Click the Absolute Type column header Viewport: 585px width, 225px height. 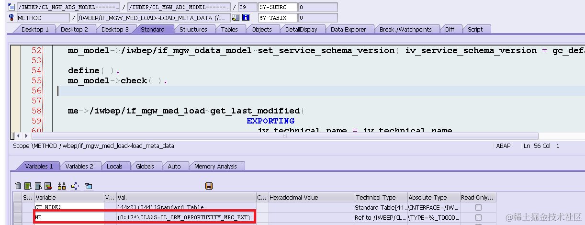(x=433, y=197)
